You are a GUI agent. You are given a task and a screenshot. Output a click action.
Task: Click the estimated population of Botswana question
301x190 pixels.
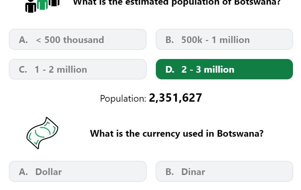177,3
